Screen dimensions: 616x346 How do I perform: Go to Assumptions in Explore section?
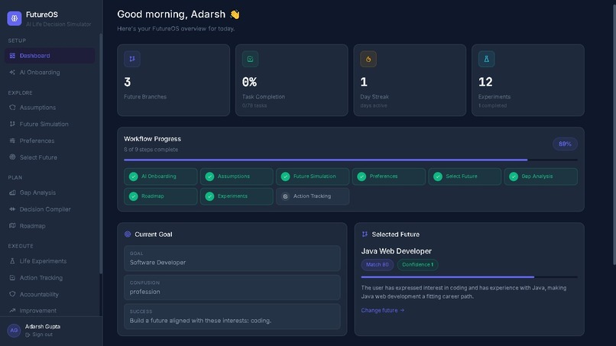click(x=50, y=107)
